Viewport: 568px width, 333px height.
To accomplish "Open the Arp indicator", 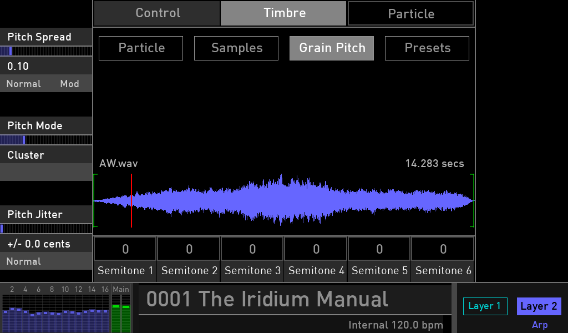I will click(x=539, y=325).
